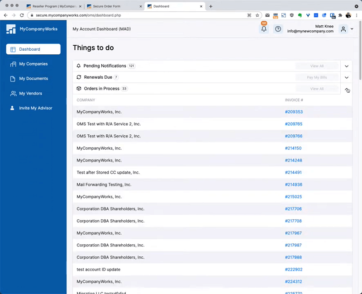Expand the Renewals Due section chevron
Screen dimensions: 362x294
tap(347, 77)
